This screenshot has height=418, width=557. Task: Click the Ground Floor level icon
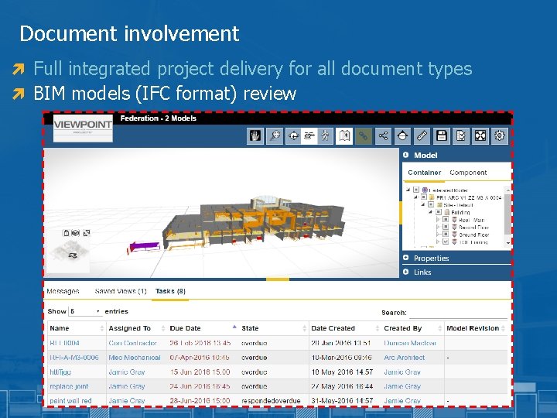click(x=454, y=235)
